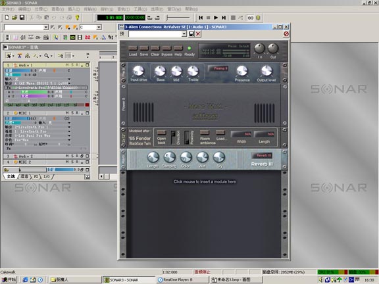Click the yellow panic reset icon

coord(258,18)
